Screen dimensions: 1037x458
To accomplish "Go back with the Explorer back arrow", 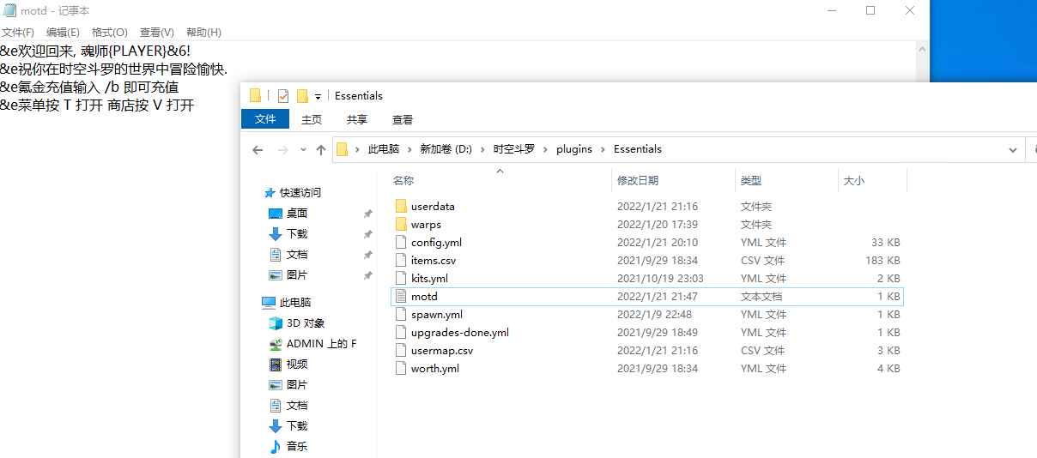I will 258,149.
